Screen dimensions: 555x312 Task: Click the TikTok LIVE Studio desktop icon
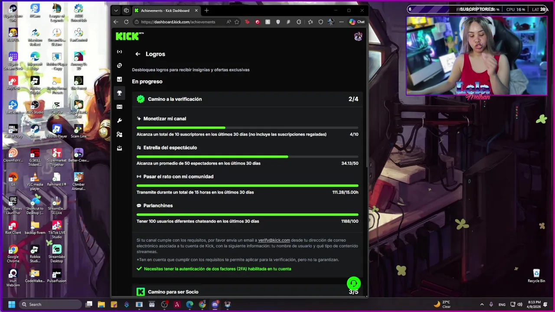[57, 230]
